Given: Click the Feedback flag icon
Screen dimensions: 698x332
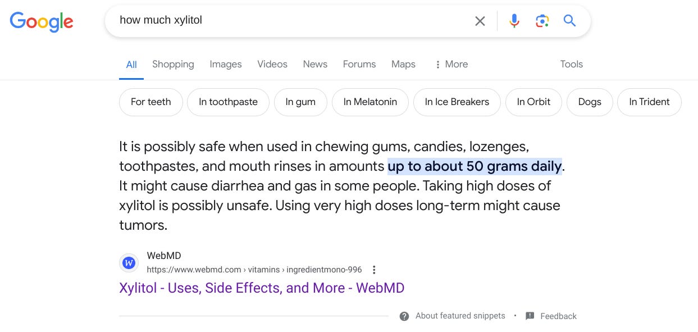Looking at the screenshot, I should (530, 316).
